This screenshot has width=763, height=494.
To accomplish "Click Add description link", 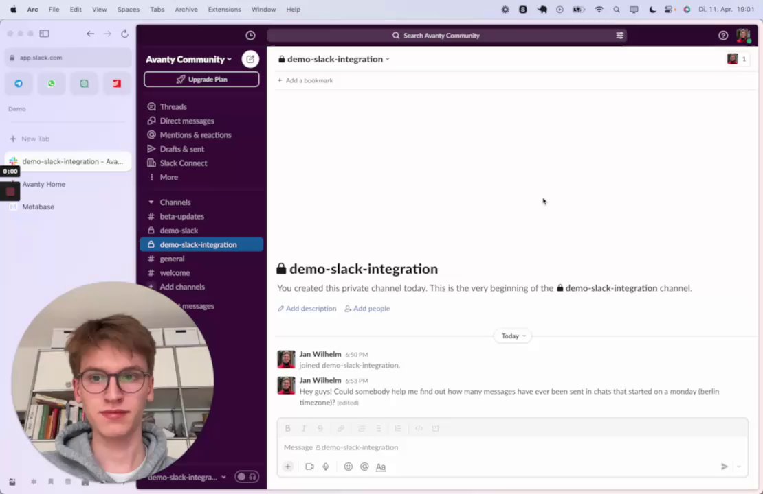I will pyautogui.click(x=307, y=309).
